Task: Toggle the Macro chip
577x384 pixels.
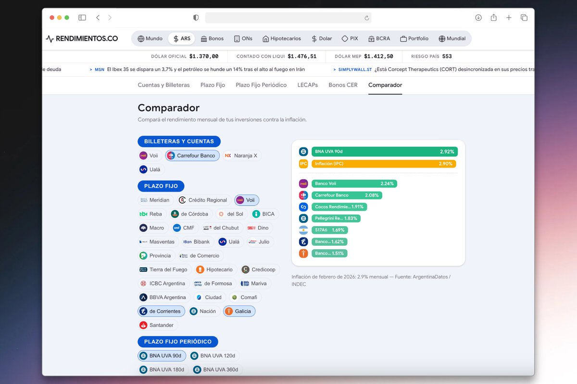Action: (152, 228)
